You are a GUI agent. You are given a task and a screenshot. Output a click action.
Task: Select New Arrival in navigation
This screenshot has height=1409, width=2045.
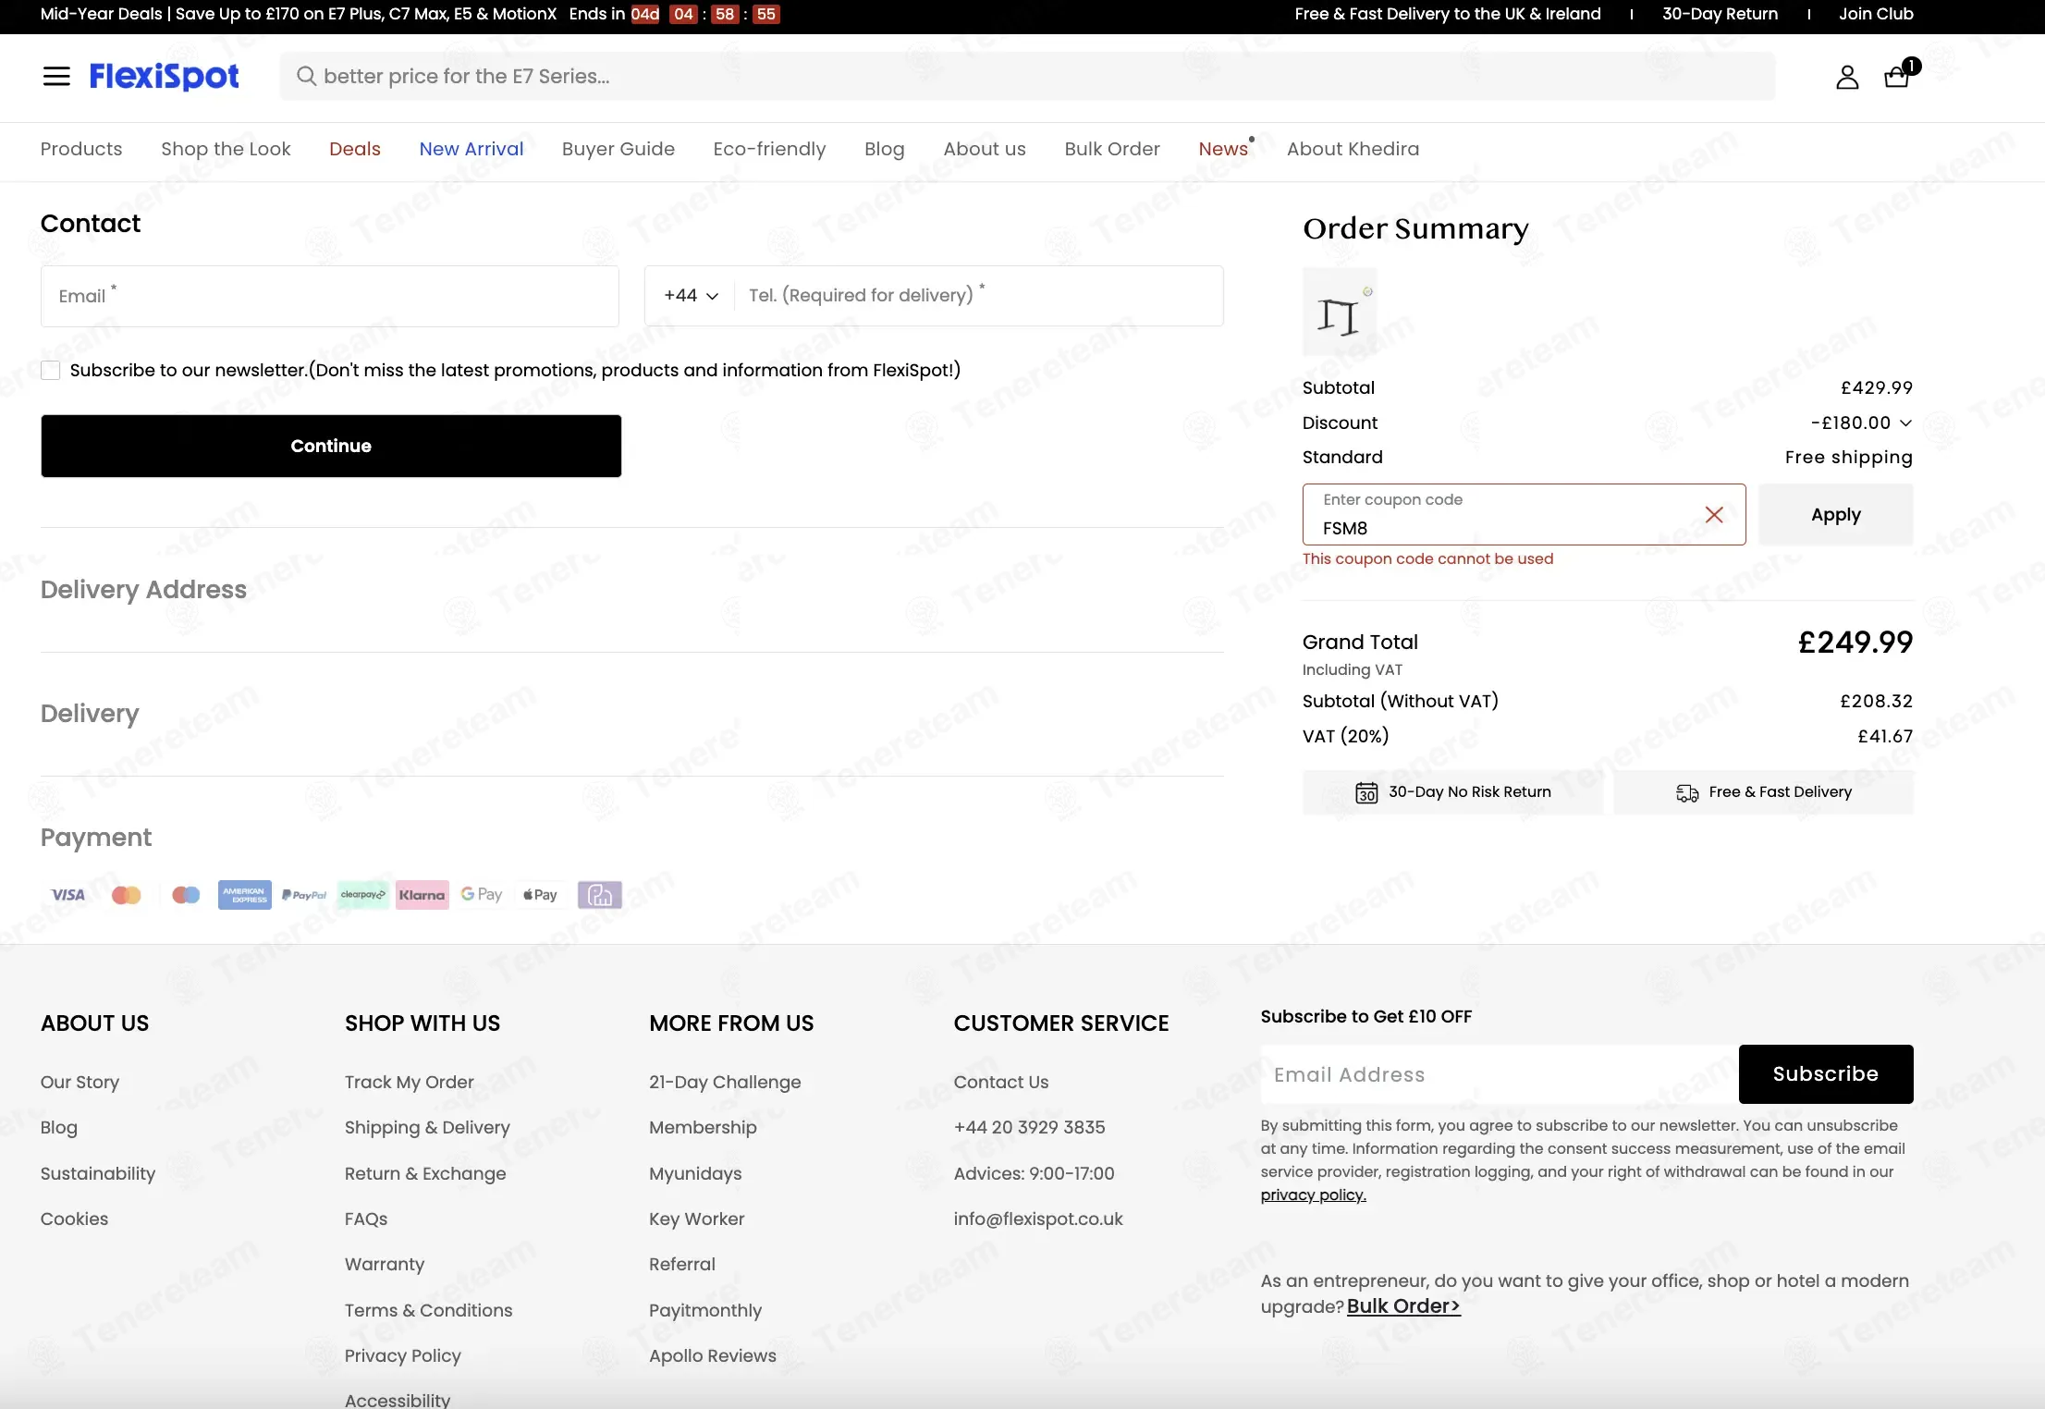tap(471, 149)
